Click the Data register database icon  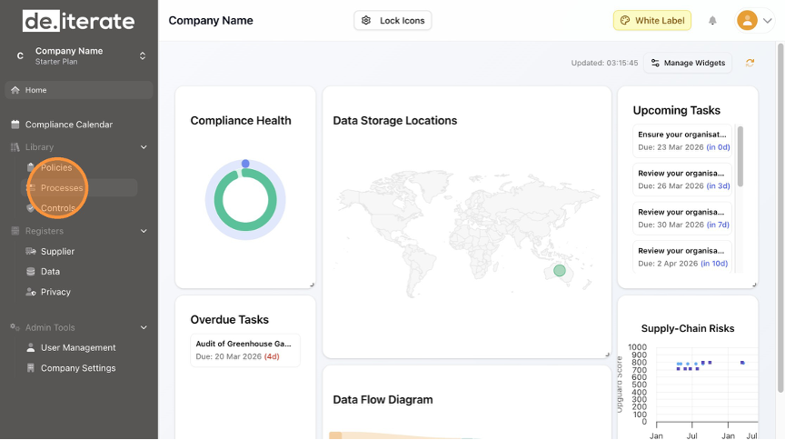31,272
